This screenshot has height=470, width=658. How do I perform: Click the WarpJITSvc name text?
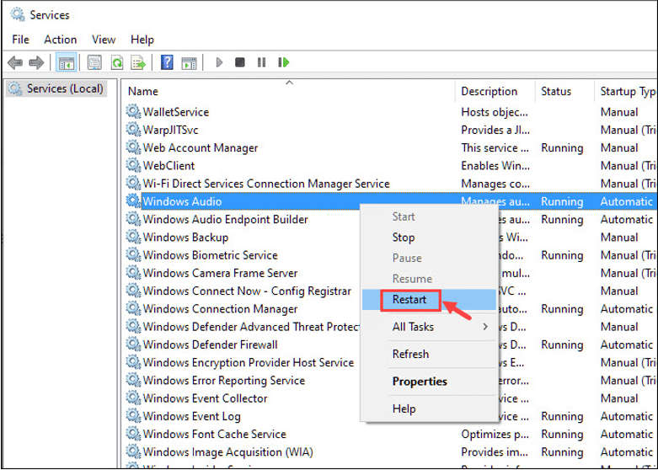point(170,130)
